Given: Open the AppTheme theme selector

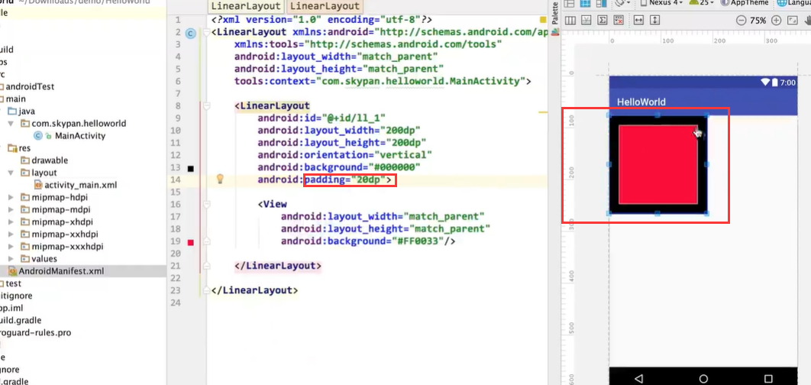Looking at the screenshot, I should 744,3.
